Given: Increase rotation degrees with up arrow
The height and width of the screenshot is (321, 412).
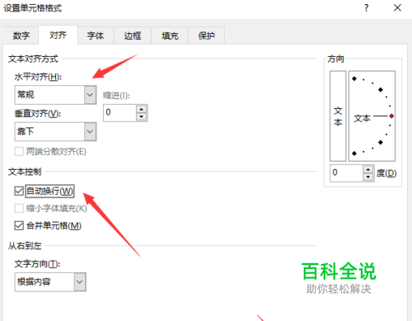Looking at the screenshot, I should pyautogui.click(x=368, y=169).
